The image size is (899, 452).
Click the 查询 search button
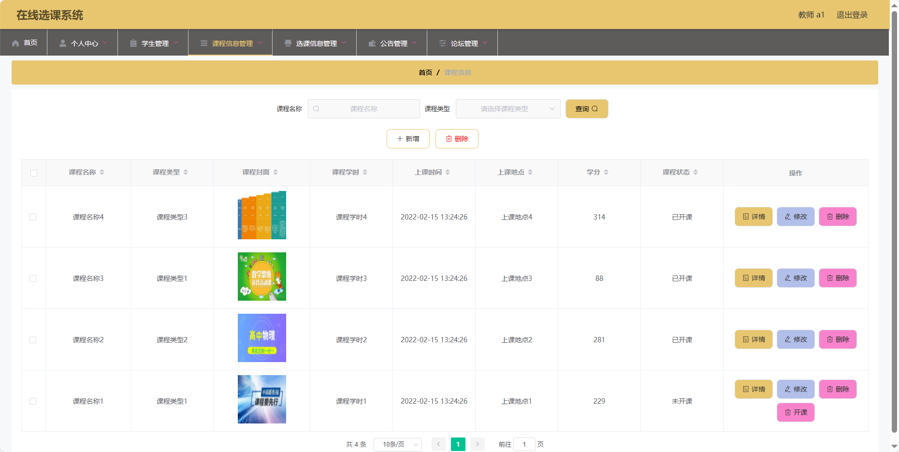587,109
